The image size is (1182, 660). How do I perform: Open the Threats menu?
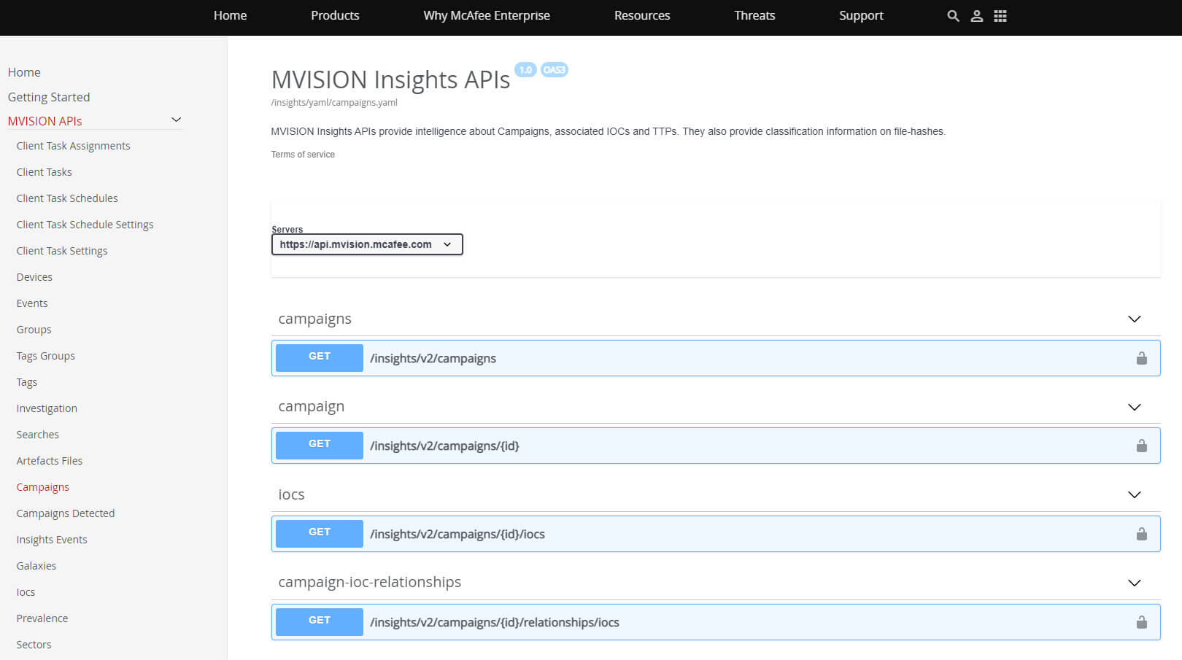(x=754, y=15)
